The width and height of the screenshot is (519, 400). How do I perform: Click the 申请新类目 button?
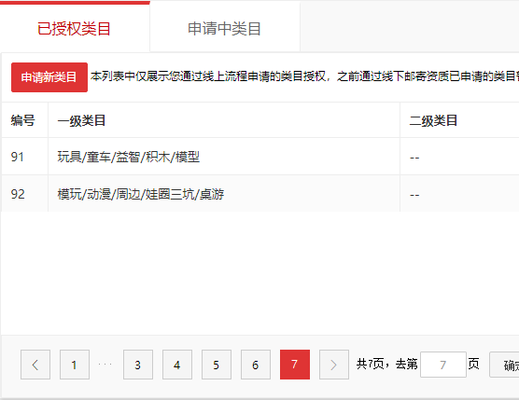[x=49, y=77]
